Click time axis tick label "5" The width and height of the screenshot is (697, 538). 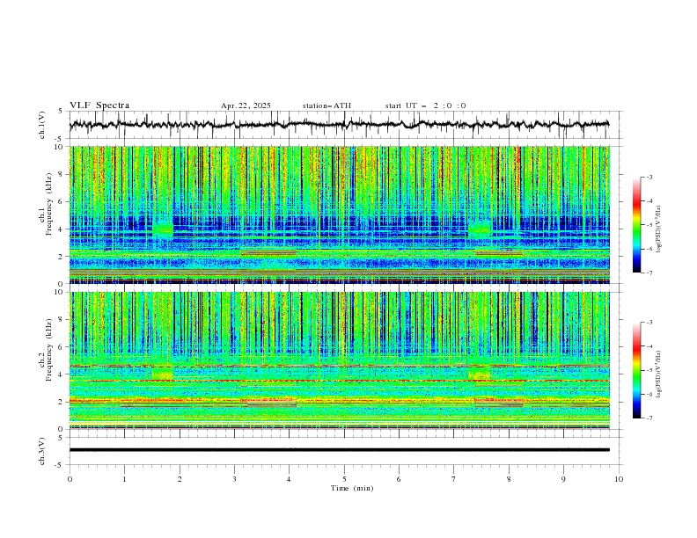click(344, 479)
